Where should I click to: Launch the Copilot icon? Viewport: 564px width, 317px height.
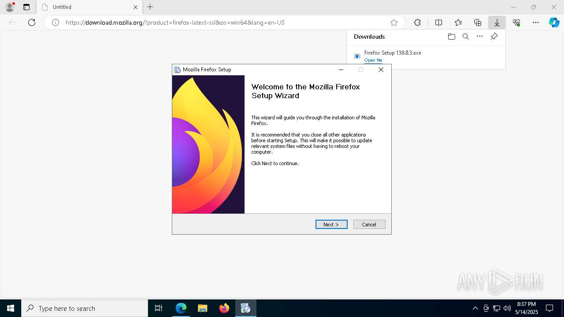click(x=554, y=22)
